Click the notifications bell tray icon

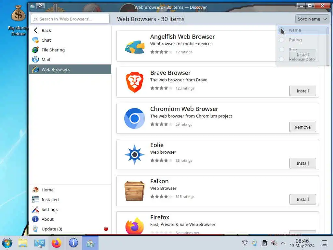245,243
